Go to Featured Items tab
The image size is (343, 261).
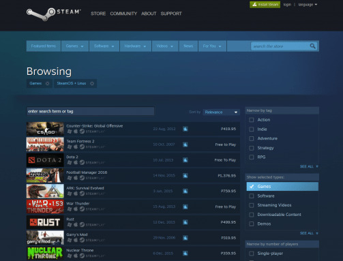44,46
